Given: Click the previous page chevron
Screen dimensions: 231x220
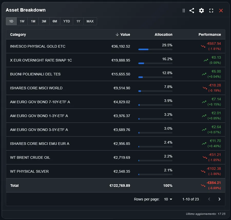Looking at the screenshot, I should pyautogui.click(x=209, y=199).
